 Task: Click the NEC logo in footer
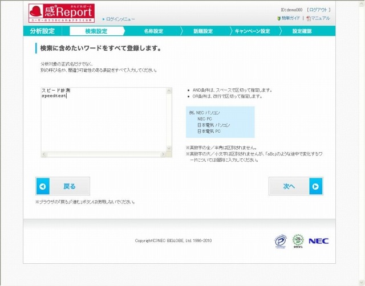(319, 241)
